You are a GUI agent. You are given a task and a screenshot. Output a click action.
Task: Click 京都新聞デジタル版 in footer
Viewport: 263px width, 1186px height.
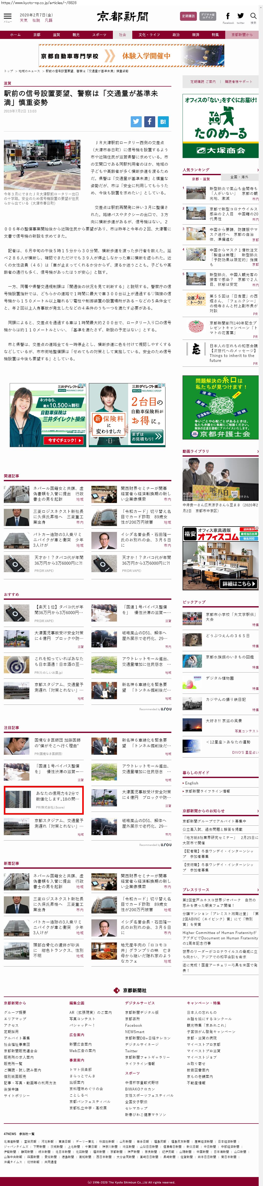(x=142, y=1012)
